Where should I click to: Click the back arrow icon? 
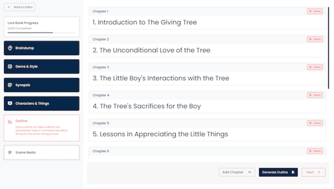point(9,7)
